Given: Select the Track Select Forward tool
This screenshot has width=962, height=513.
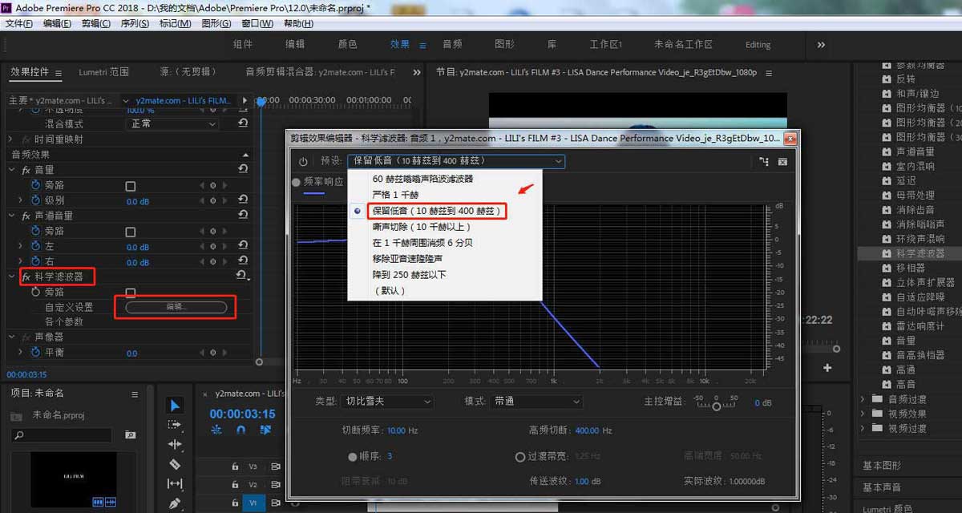Looking at the screenshot, I should (x=173, y=424).
